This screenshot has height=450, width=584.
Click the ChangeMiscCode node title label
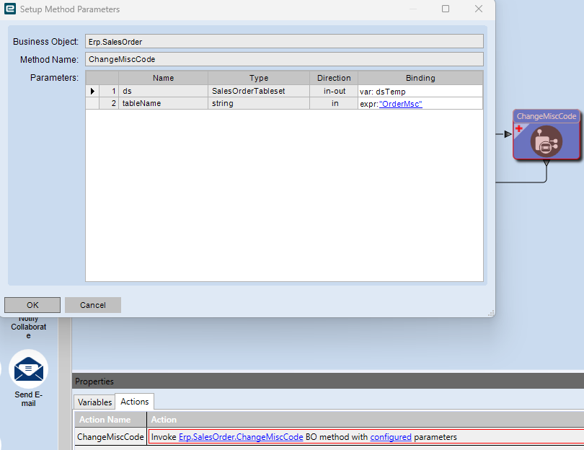[546, 116]
